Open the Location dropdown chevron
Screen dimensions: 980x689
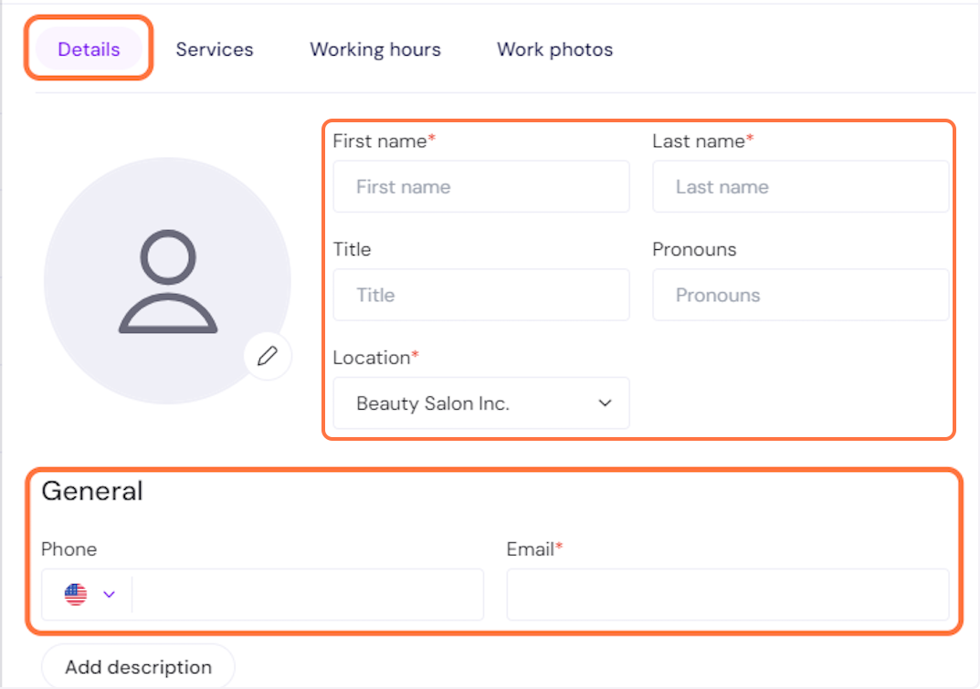point(605,403)
